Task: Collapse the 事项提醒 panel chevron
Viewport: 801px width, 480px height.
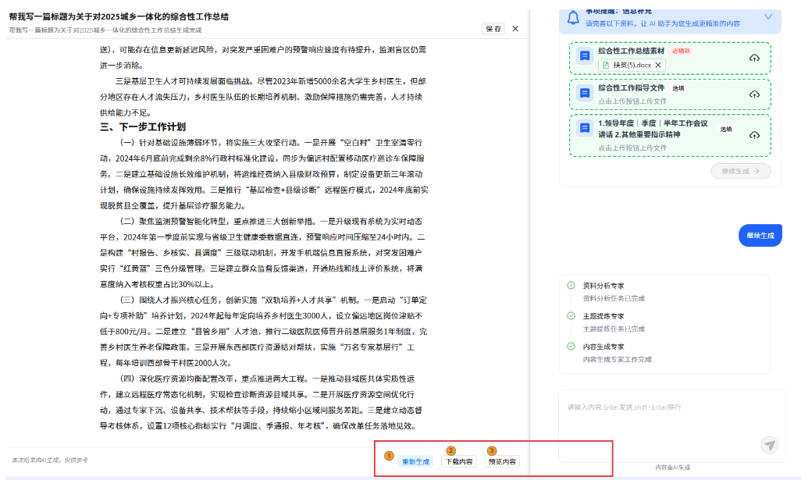Action: tap(767, 16)
